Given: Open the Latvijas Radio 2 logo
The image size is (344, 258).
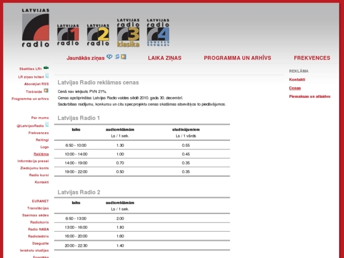Looking at the screenshot, I should pos(98,35).
